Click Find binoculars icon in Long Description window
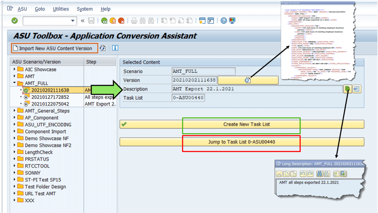378x213 pixels. tap(320, 174)
